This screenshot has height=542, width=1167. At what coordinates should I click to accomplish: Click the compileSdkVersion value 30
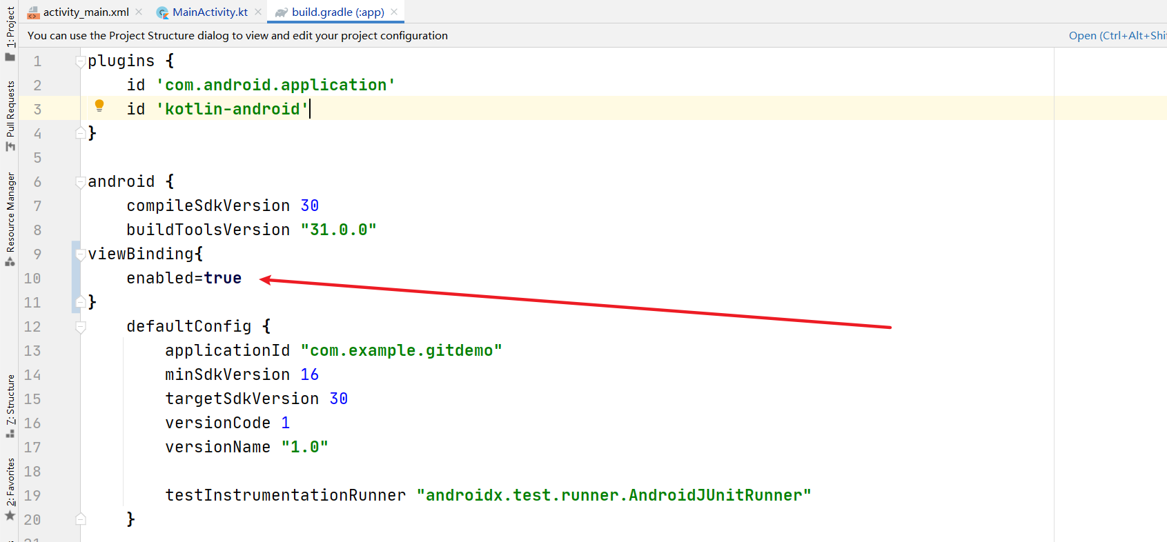310,205
